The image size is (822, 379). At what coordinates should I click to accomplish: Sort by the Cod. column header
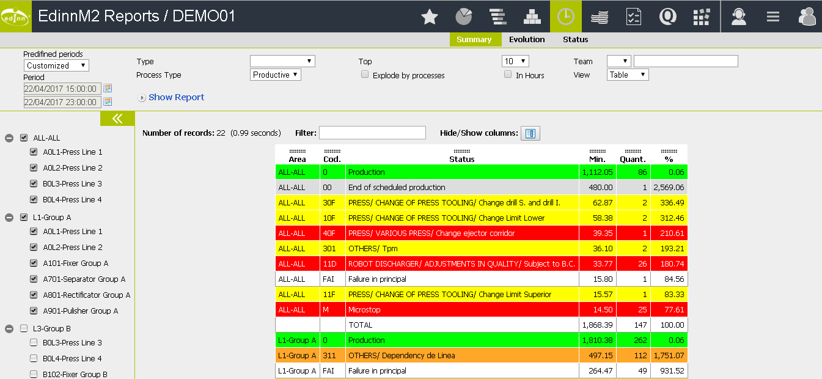(332, 159)
